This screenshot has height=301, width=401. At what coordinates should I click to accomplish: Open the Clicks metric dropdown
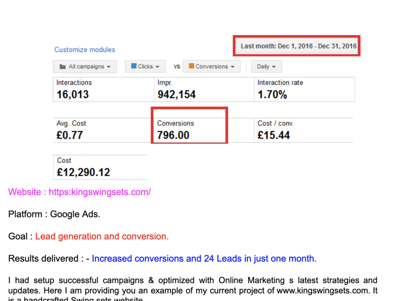click(145, 67)
